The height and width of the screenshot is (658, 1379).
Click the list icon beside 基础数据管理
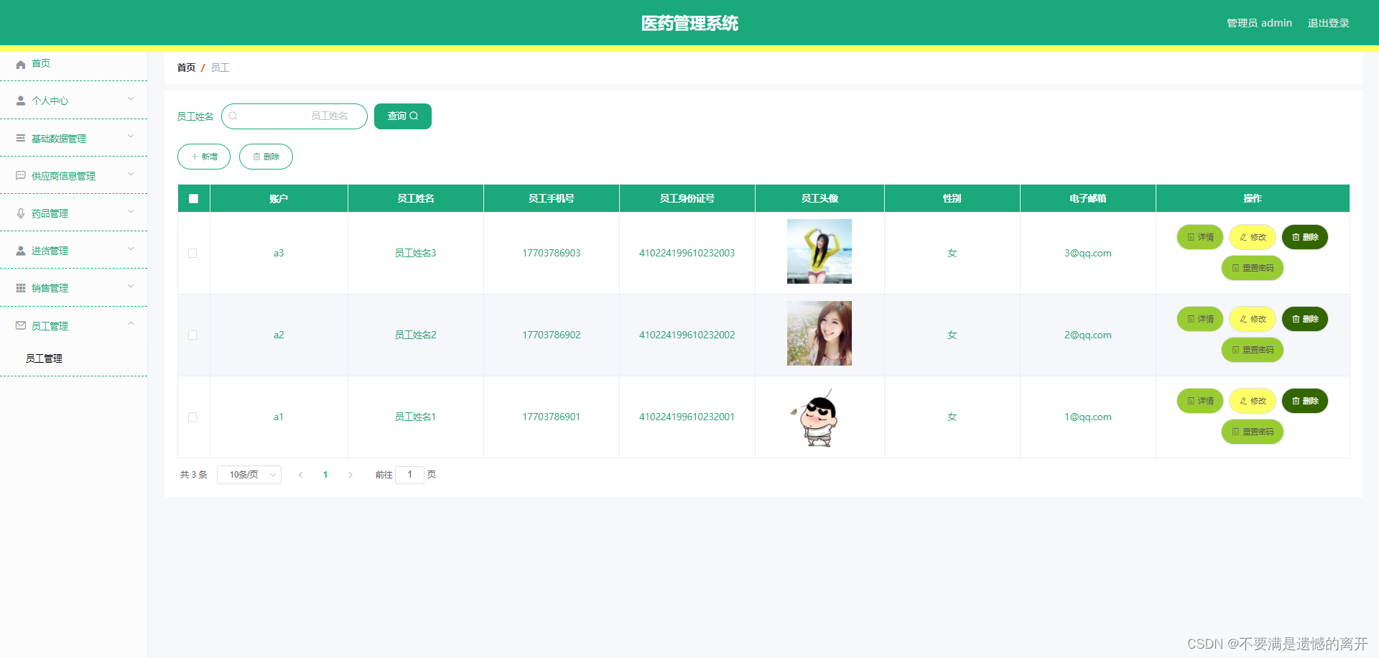coord(21,137)
